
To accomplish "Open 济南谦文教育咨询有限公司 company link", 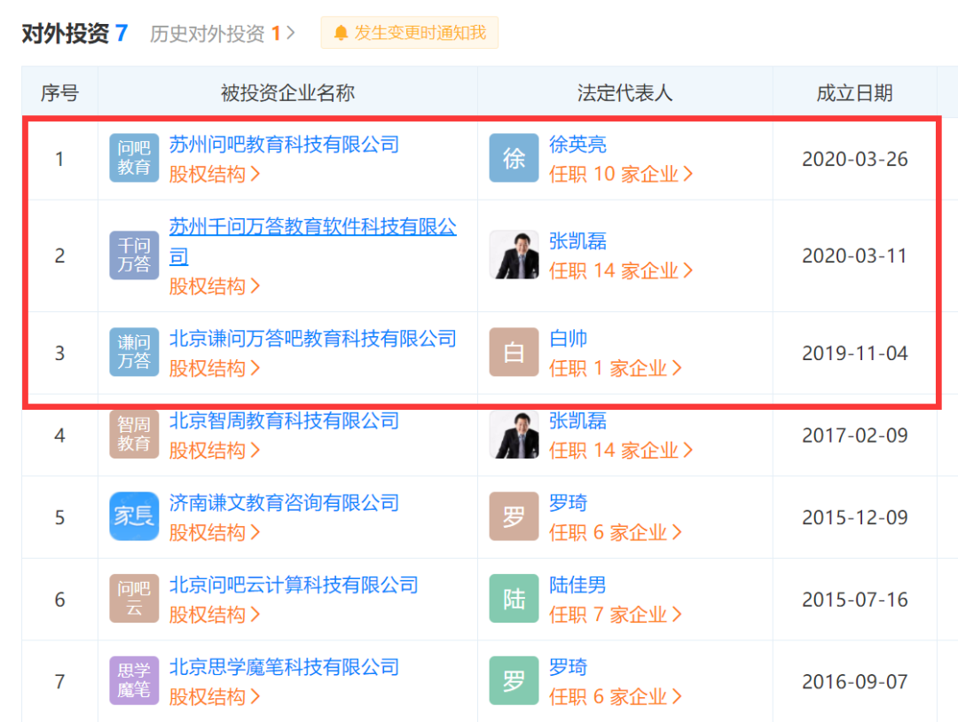I will 284,503.
